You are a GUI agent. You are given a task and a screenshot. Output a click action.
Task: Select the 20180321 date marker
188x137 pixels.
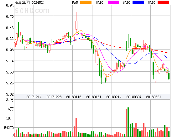click(x=154, y=97)
